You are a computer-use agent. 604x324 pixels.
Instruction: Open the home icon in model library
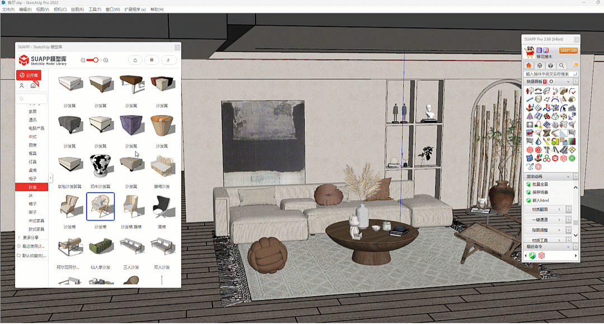[33, 85]
